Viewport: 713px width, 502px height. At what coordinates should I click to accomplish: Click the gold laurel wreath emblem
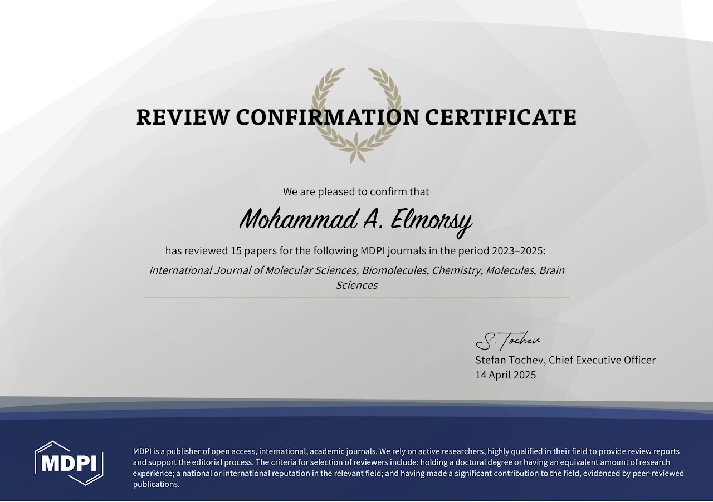356,115
